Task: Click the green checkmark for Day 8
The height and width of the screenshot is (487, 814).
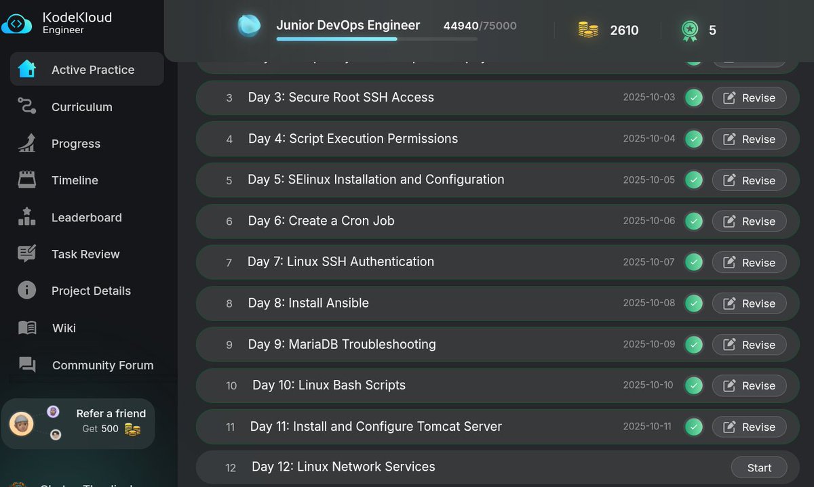Action: click(x=693, y=303)
